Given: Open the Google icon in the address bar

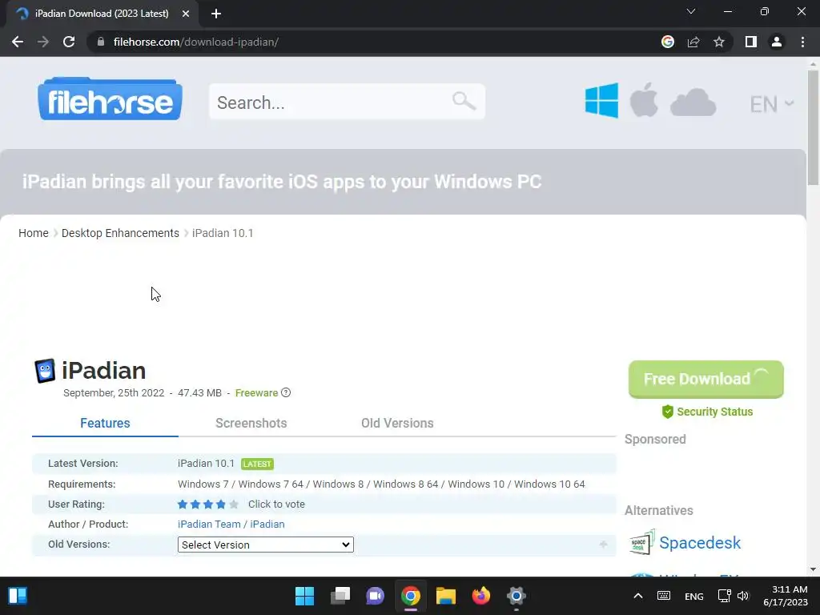Looking at the screenshot, I should tap(668, 42).
